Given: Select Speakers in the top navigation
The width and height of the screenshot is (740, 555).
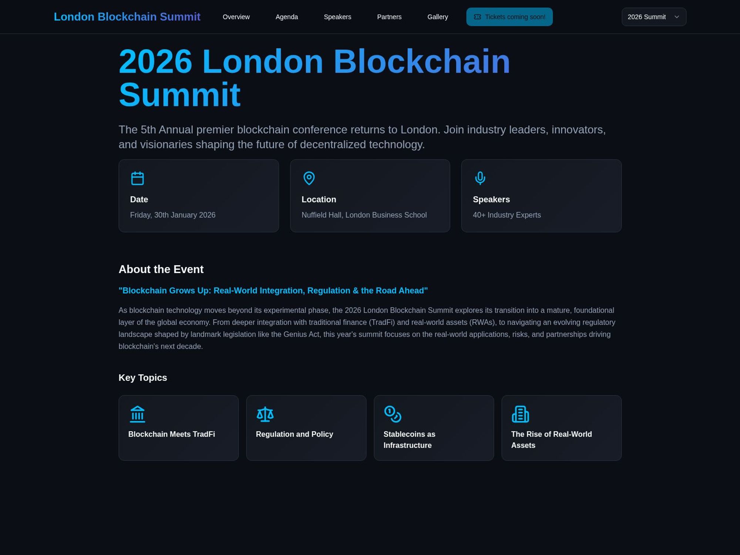Looking at the screenshot, I should pos(337,17).
